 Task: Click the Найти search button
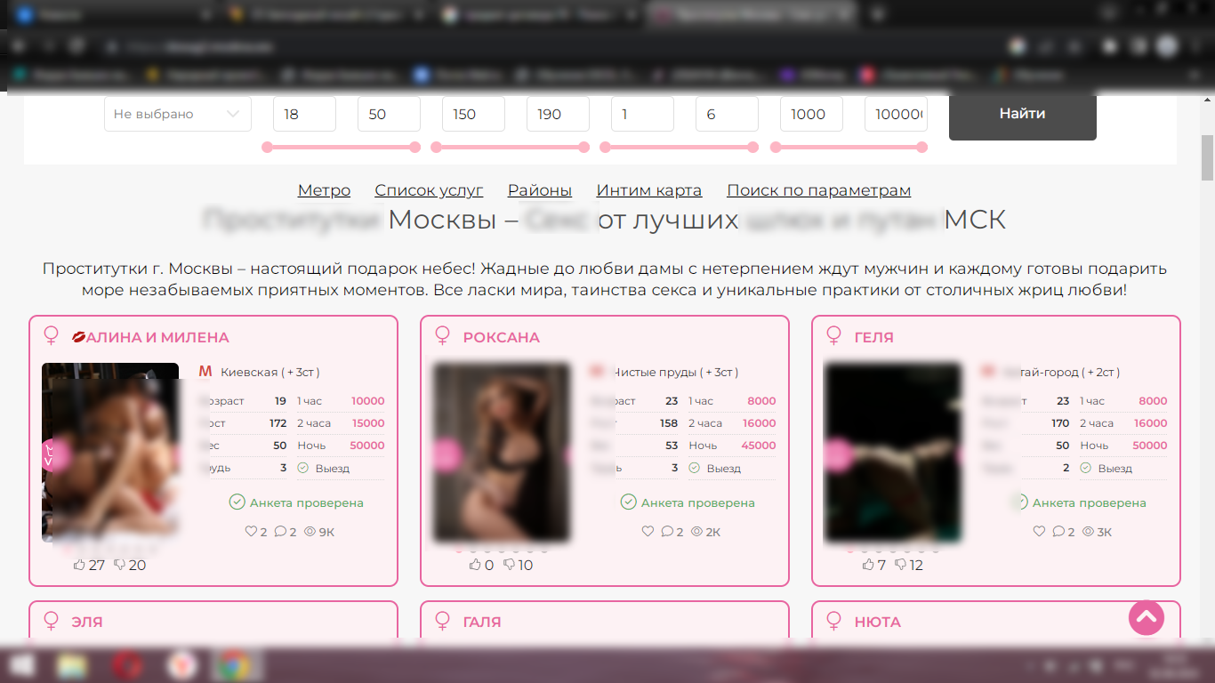pos(1022,114)
